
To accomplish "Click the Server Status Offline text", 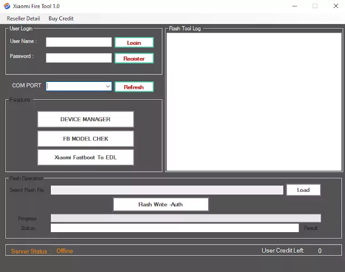I will tap(65, 251).
